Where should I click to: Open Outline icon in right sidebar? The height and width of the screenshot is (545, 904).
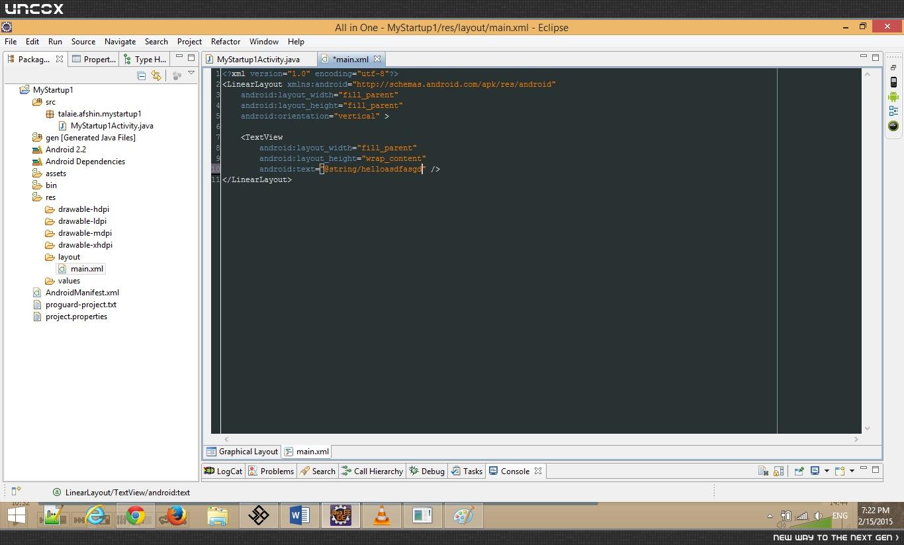coord(893,111)
